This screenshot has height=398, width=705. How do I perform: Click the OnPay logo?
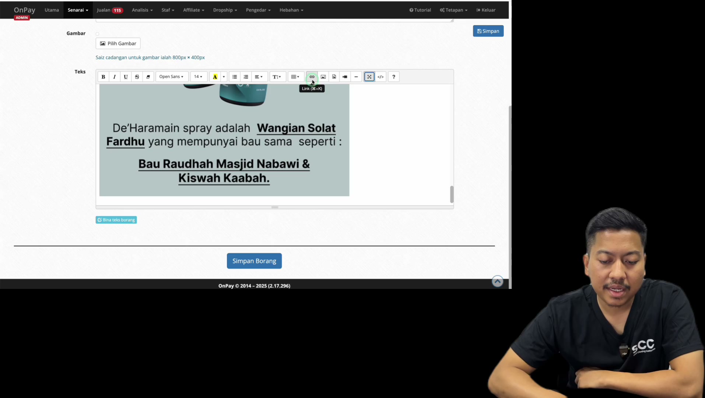pos(25,10)
